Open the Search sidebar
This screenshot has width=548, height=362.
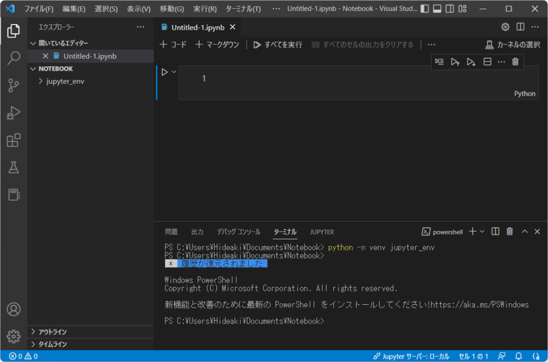13,59
